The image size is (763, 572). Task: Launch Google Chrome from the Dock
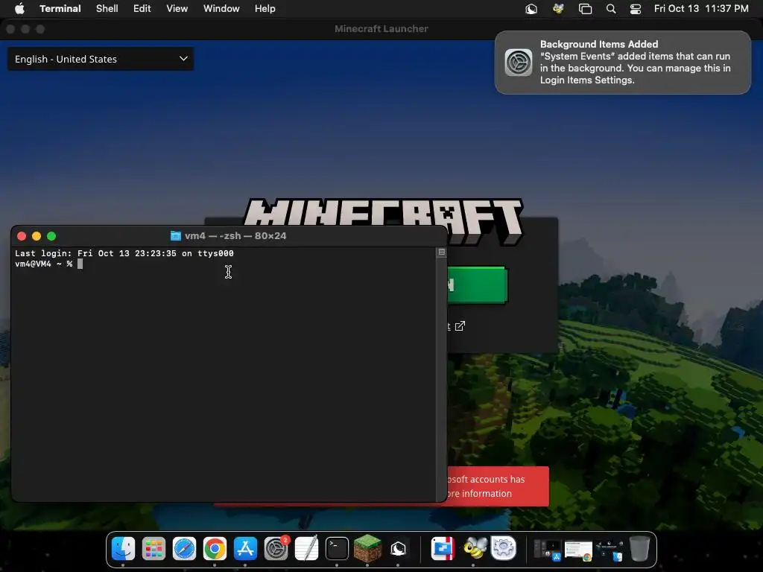pos(215,549)
